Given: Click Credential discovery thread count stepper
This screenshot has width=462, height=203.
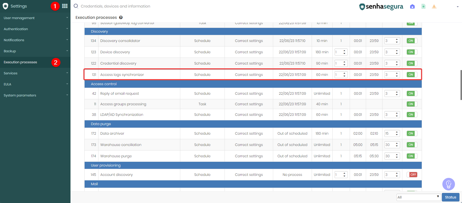Looking at the screenshot, I should (341, 63).
